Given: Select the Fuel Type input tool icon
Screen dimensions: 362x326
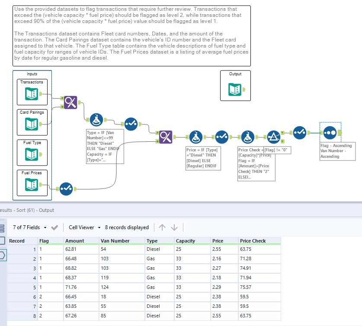Looking at the screenshot, I should coord(32,155).
